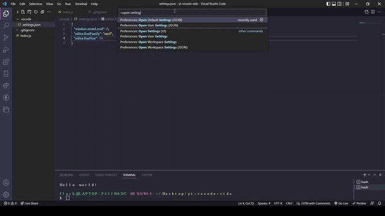The width and height of the screenshot is (385, 216).
Task: Toggle the primary side bar visibility
Action: click(x=328, y=4)
